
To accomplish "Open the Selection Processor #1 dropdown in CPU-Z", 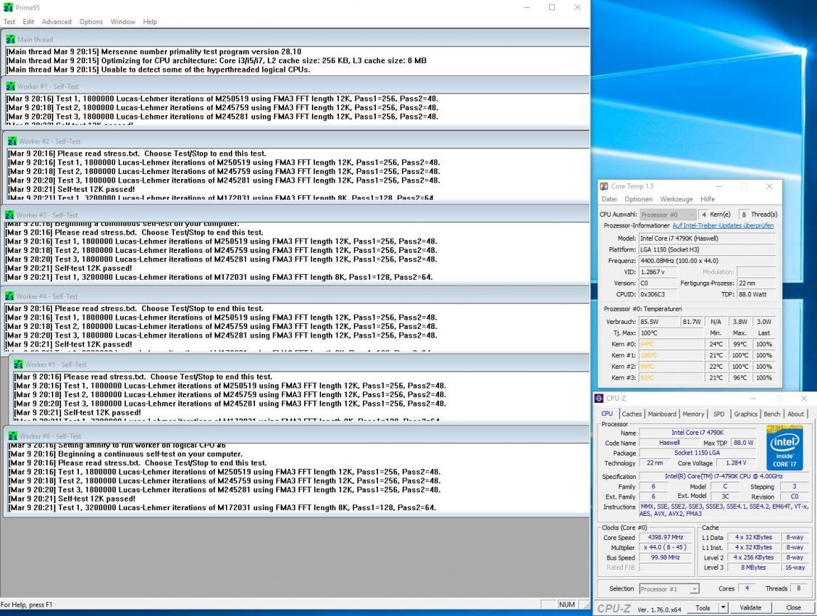I will [x=669, y=589].
